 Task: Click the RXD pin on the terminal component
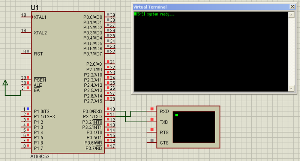(152, 109)
